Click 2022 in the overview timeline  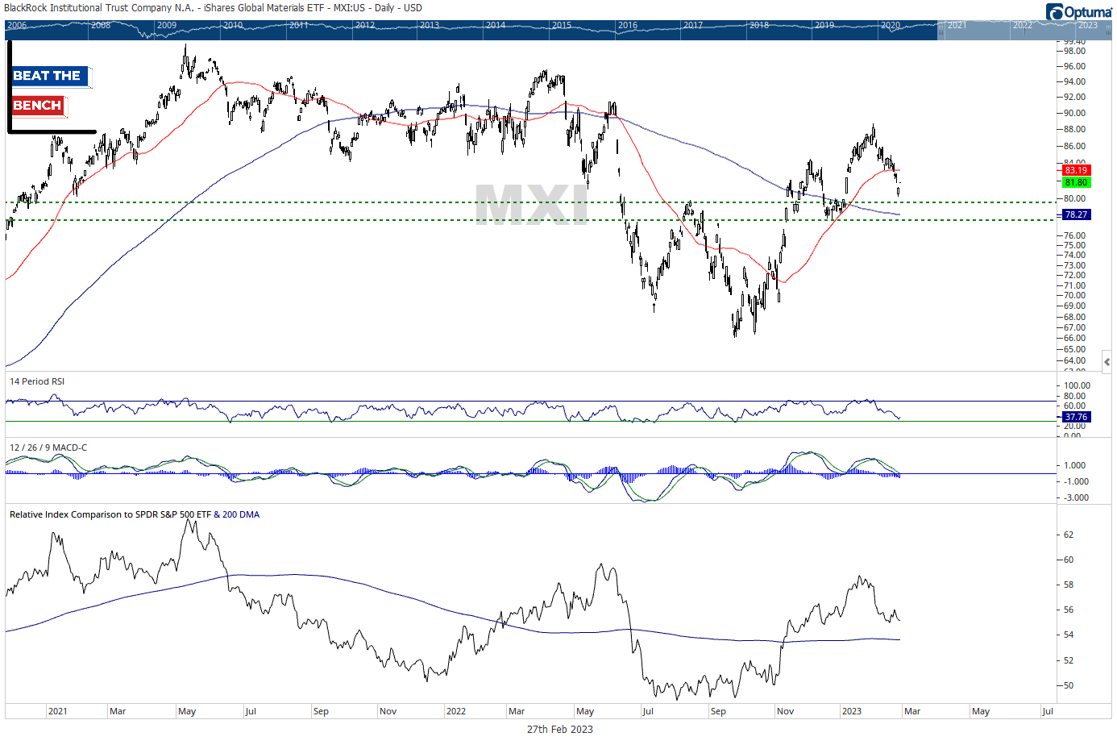[1023, 25]
